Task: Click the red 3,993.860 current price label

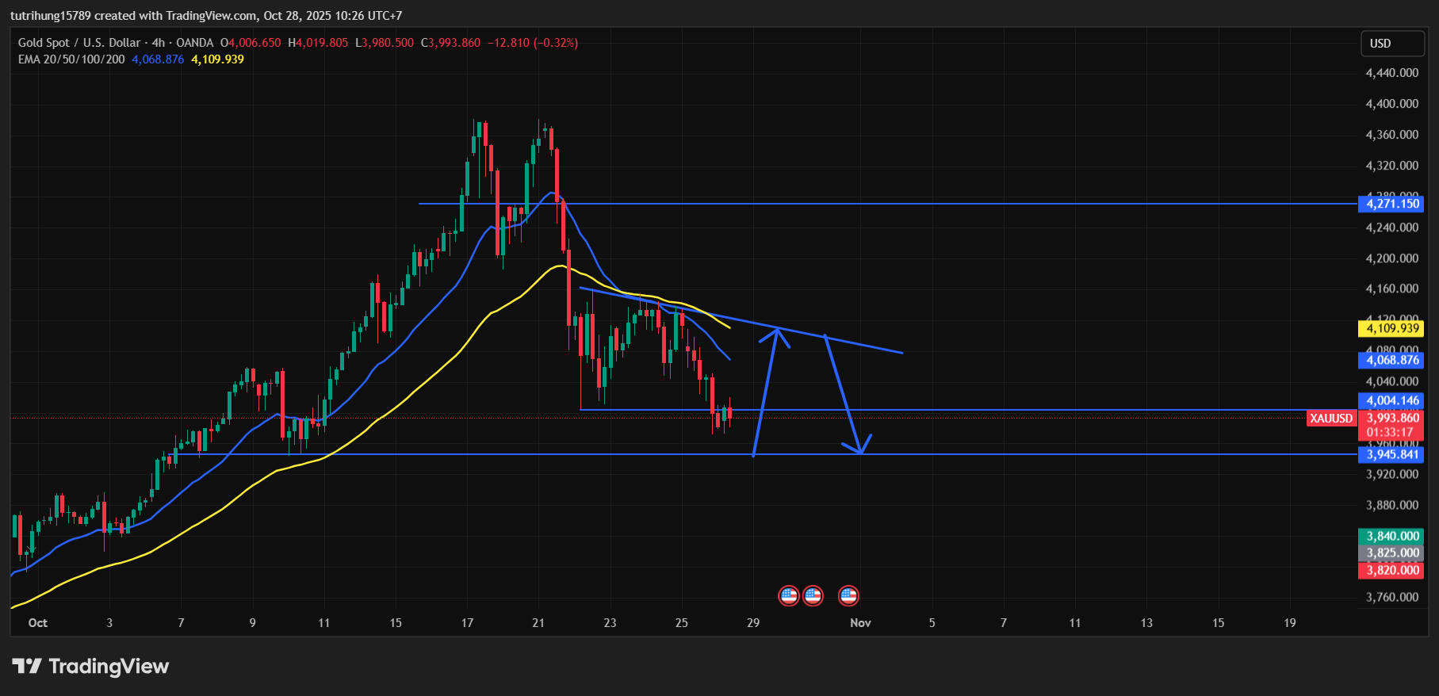Action: 1392,419
